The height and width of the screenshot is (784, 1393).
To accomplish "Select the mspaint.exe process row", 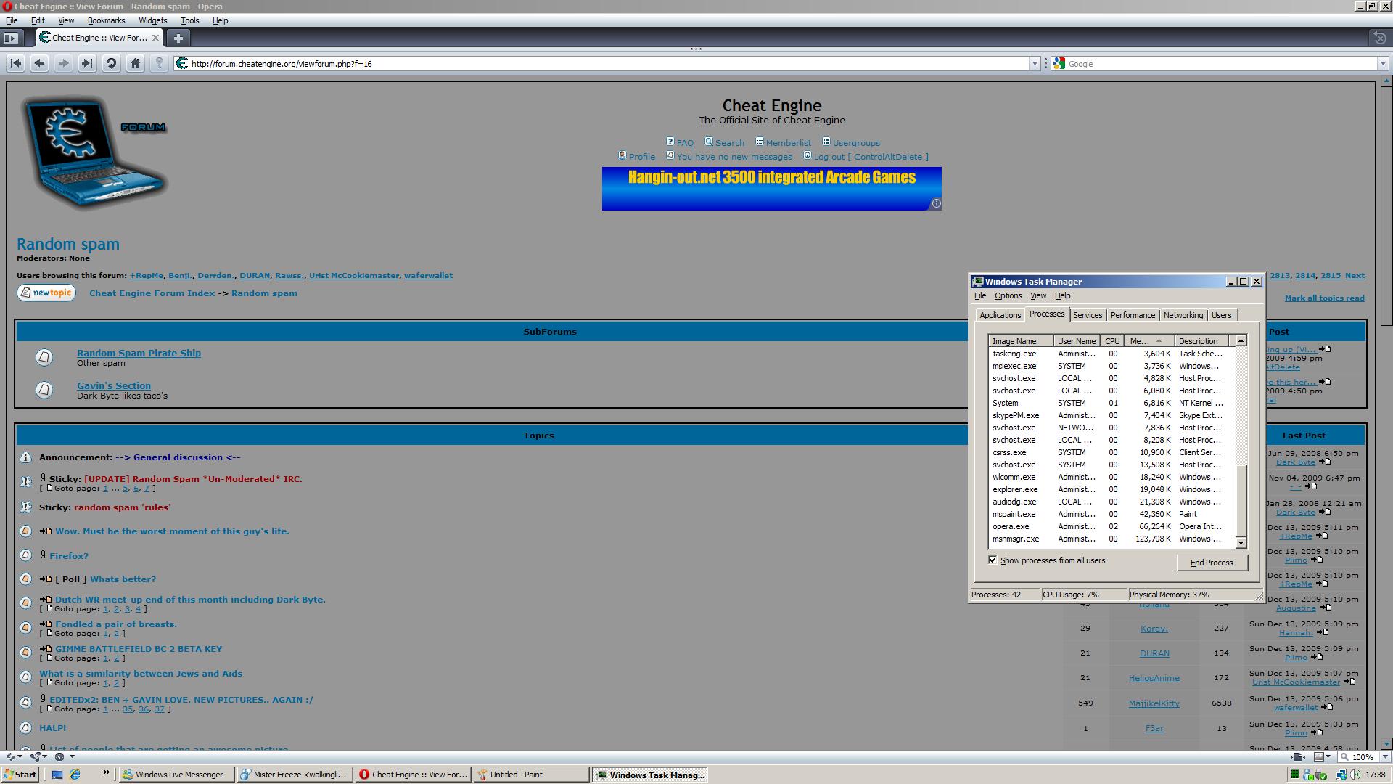I will point(1111,514).
